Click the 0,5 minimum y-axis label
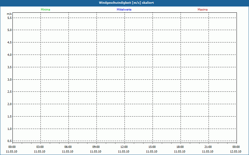 pos(9,141)
